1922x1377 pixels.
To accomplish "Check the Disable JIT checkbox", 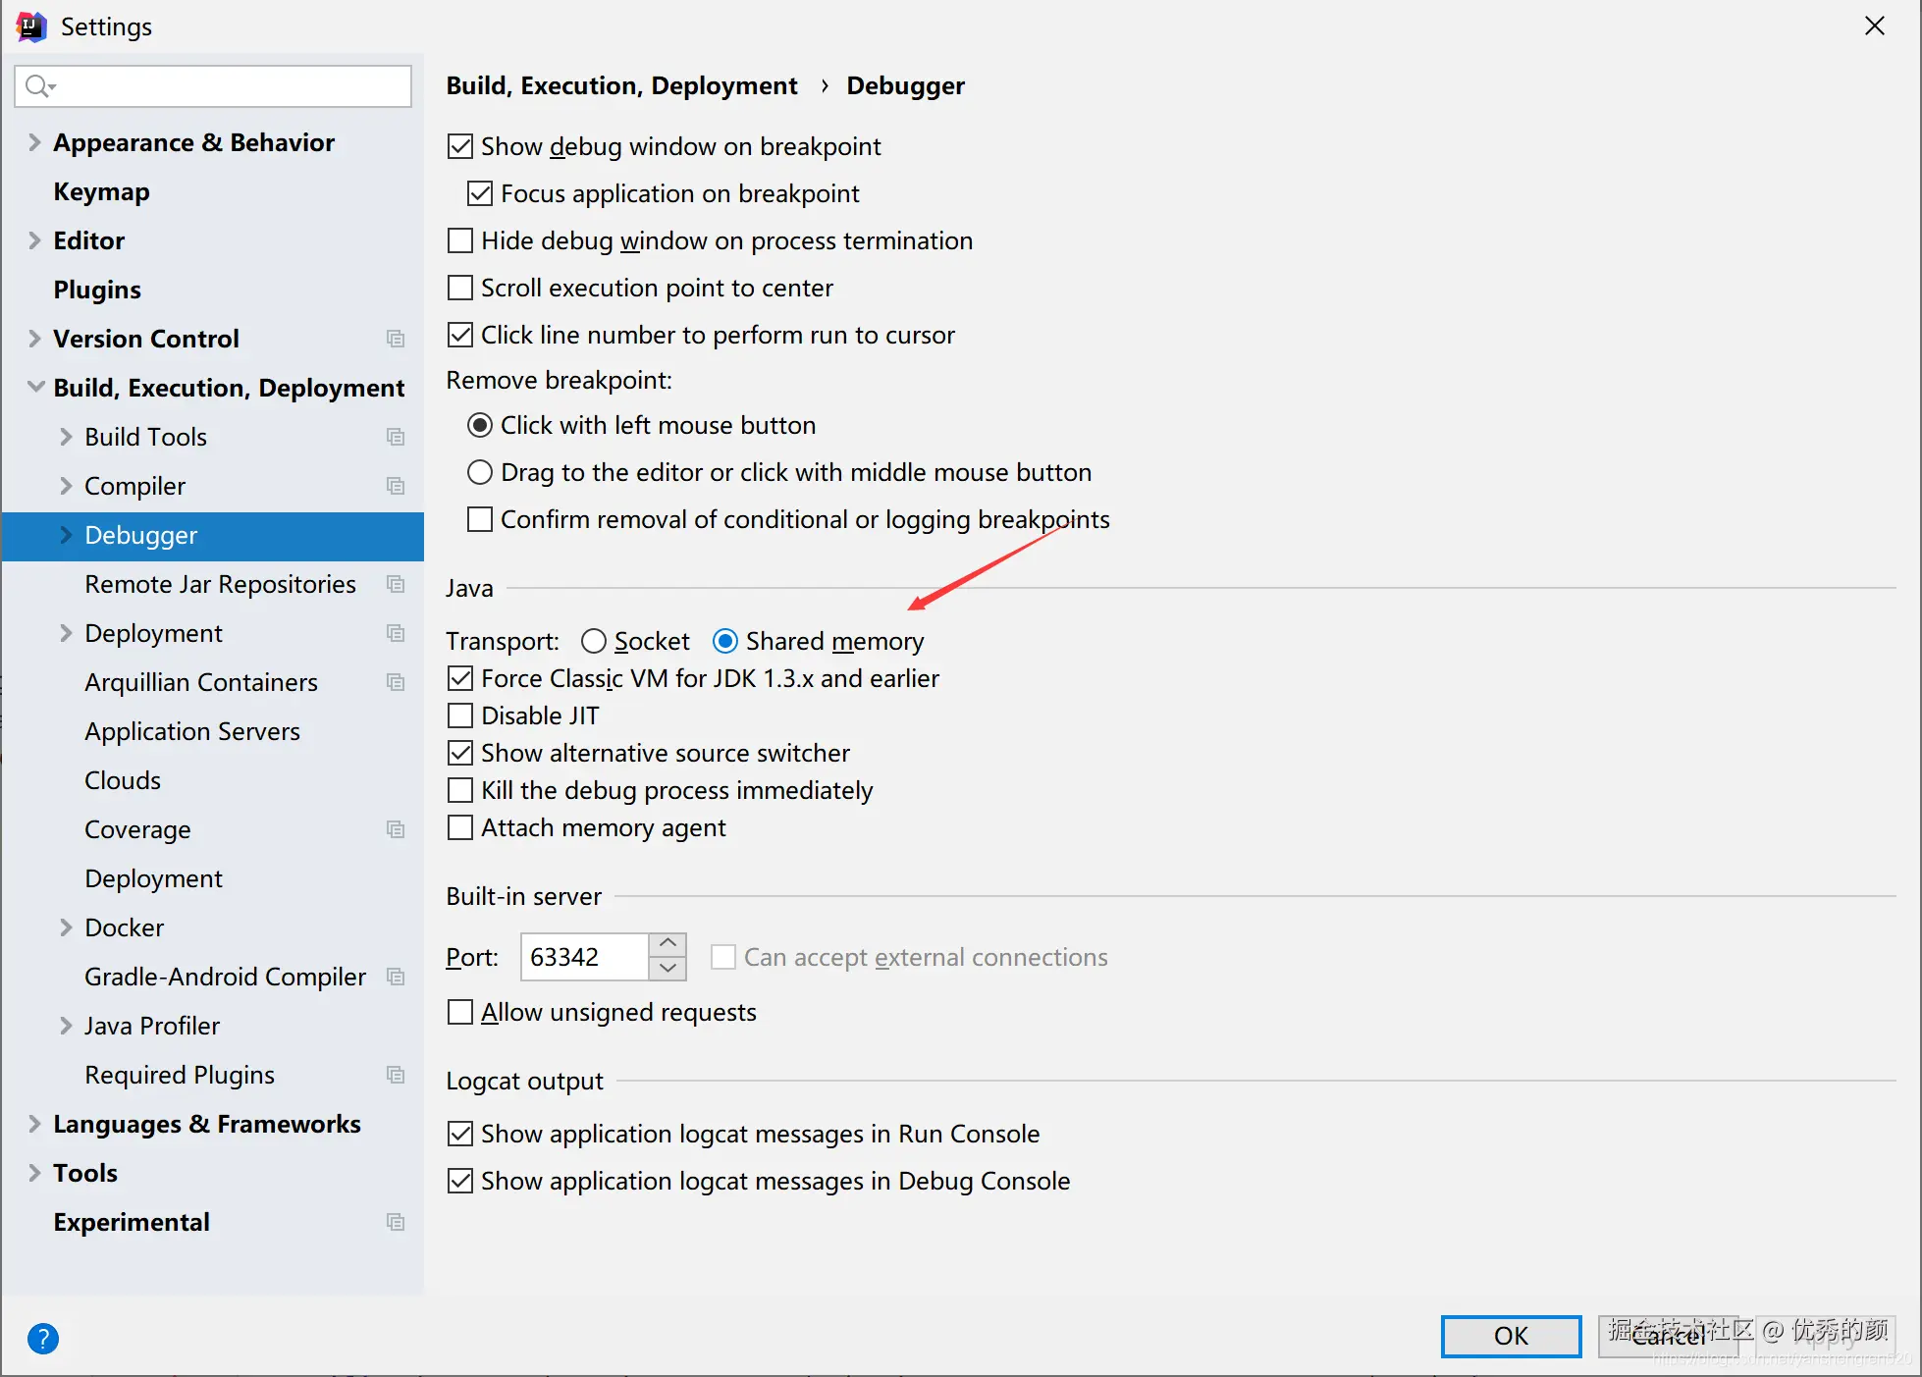I will click(x=460, y=715).
